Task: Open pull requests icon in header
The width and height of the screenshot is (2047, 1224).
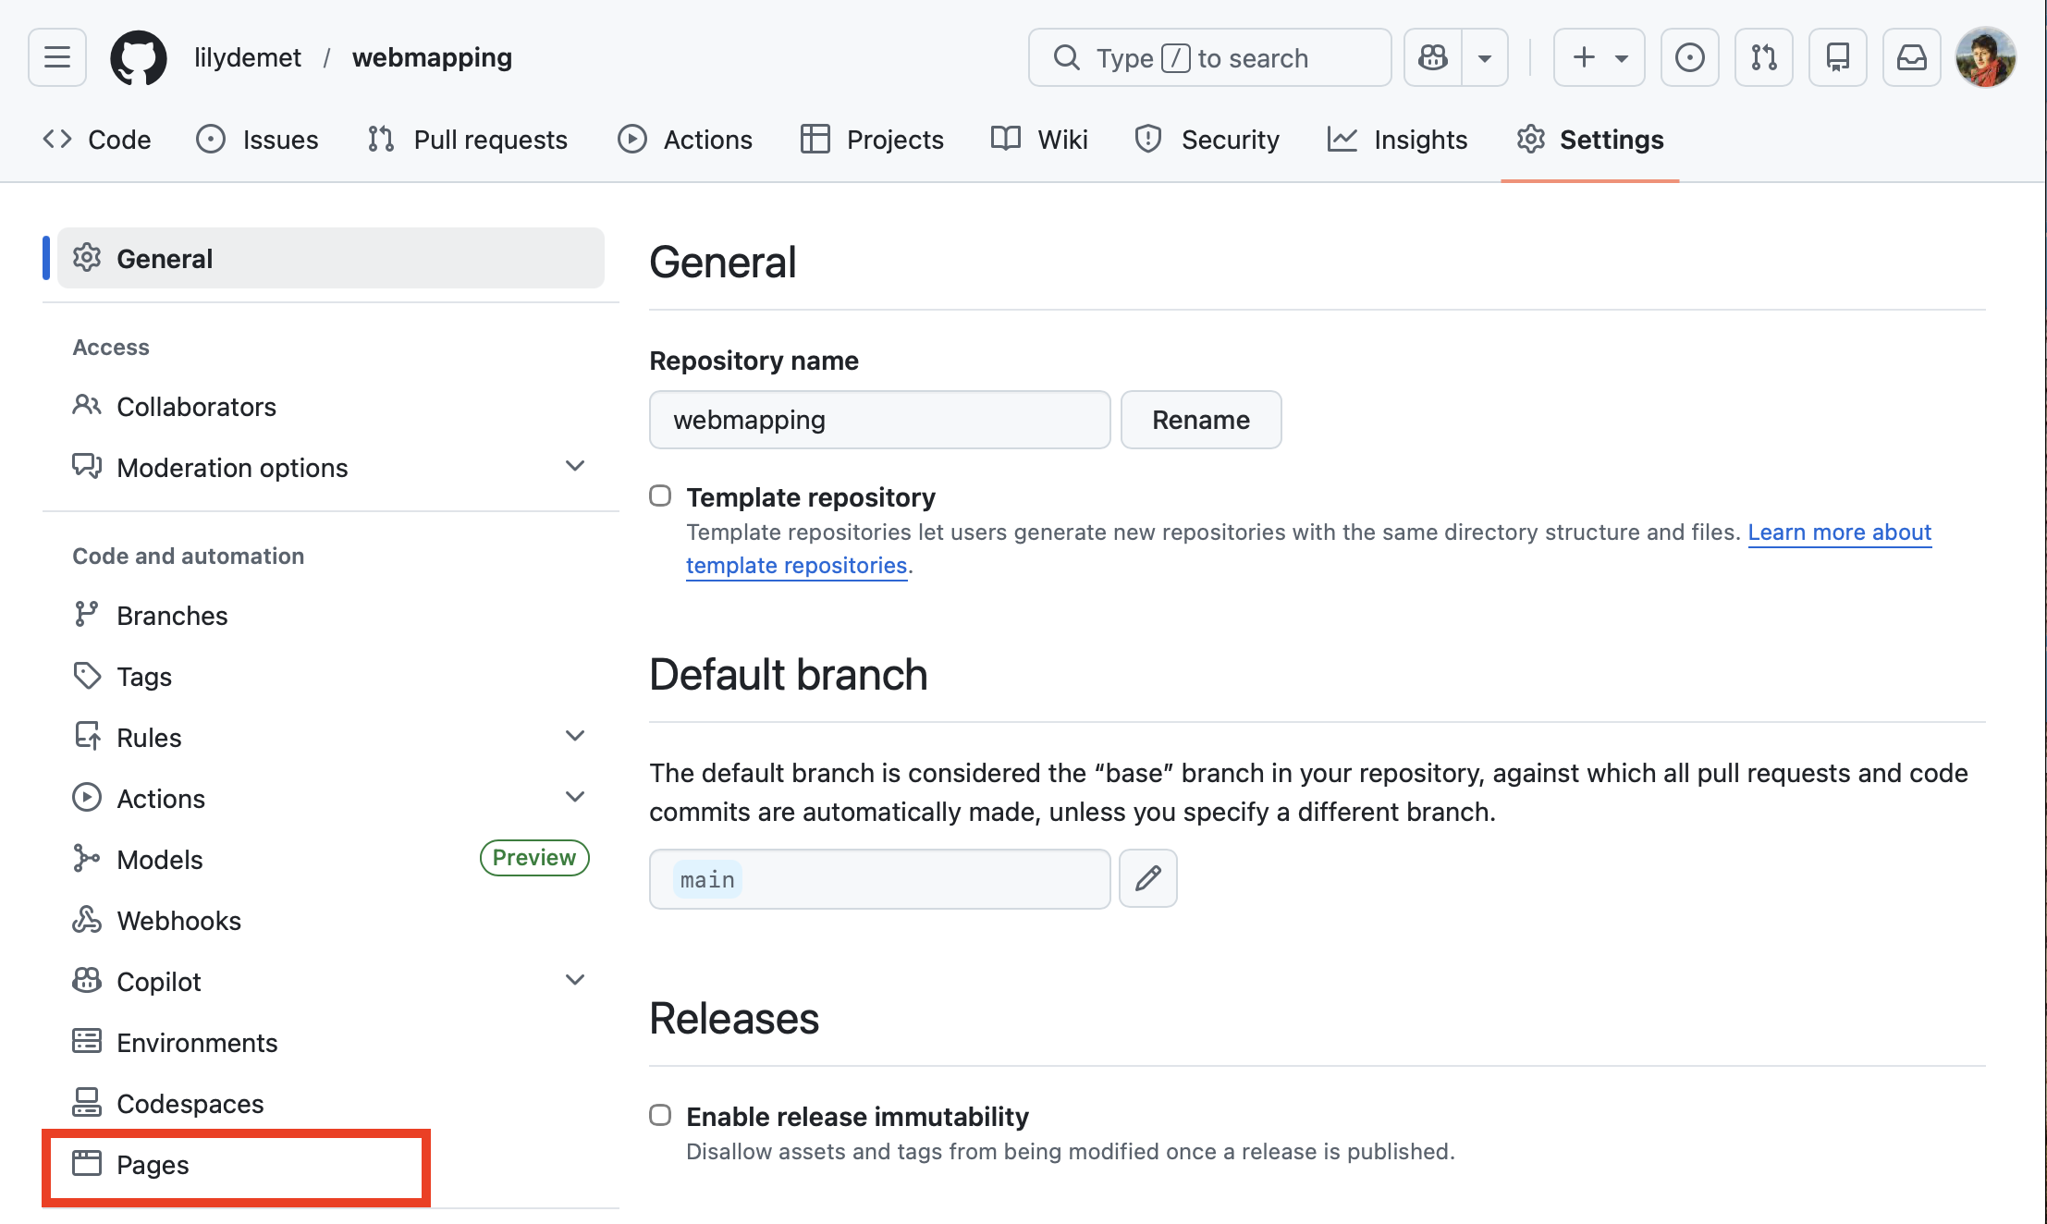Action: pyautogui.click(x=1763, y=57)
